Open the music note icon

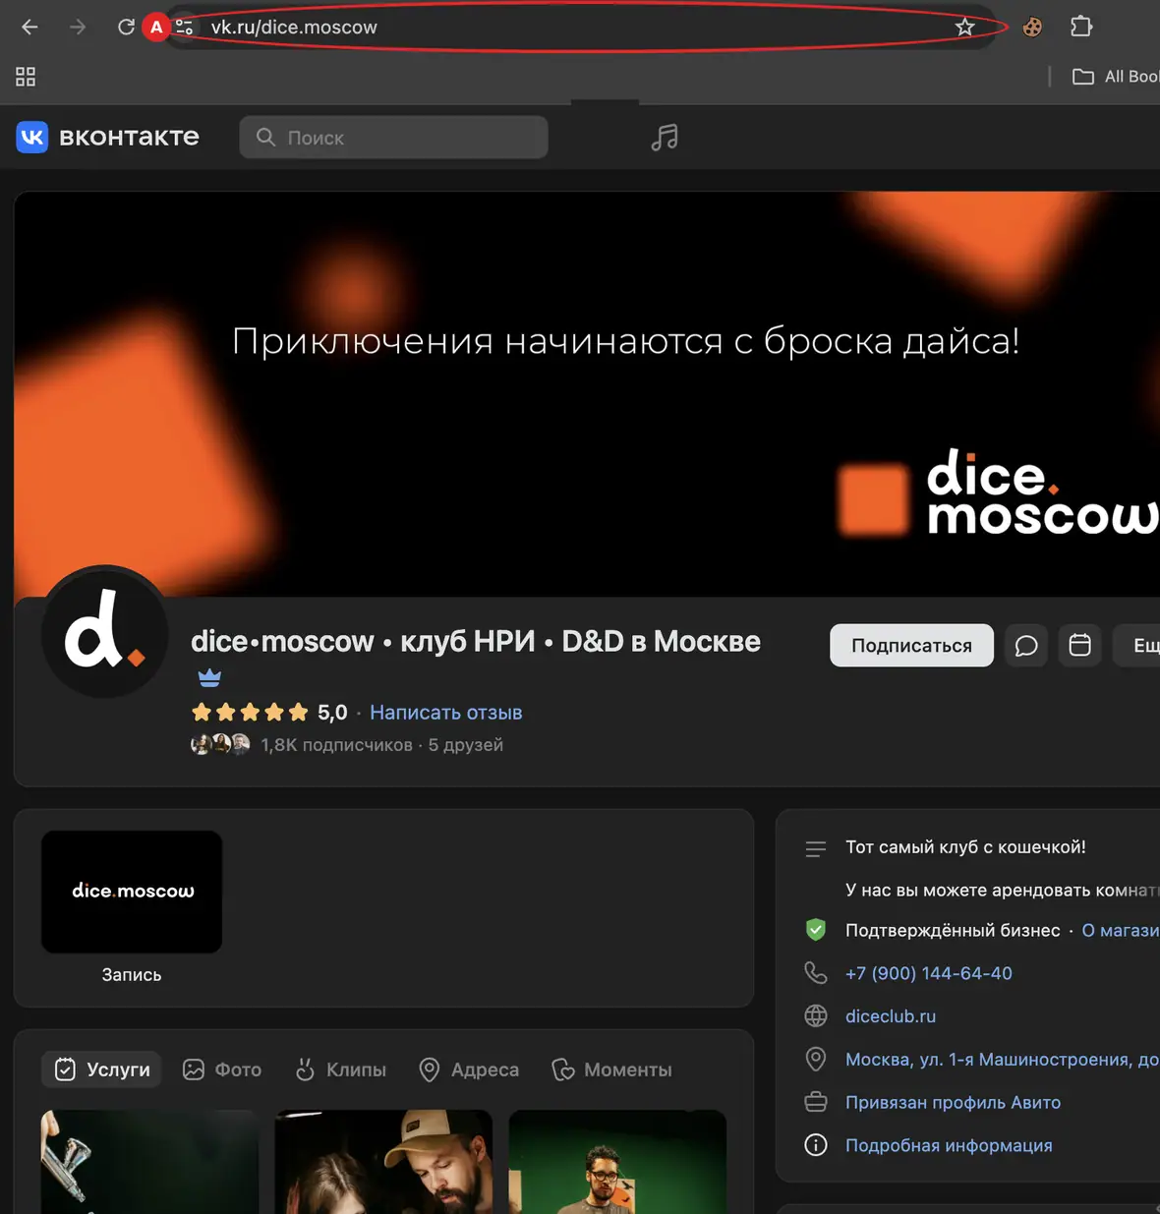coord(665,137)
